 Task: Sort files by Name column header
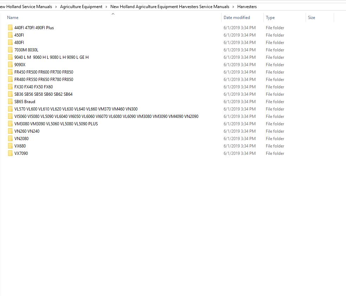pos(13,18)
